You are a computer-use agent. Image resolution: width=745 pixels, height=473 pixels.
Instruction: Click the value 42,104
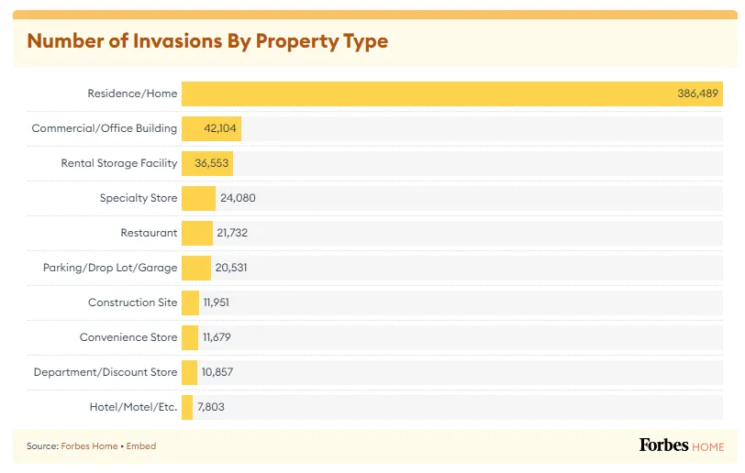[220, 128]
